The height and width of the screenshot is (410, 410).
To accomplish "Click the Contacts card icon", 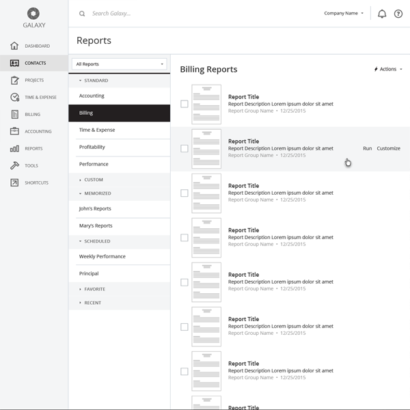I will [x=14, y=63].
